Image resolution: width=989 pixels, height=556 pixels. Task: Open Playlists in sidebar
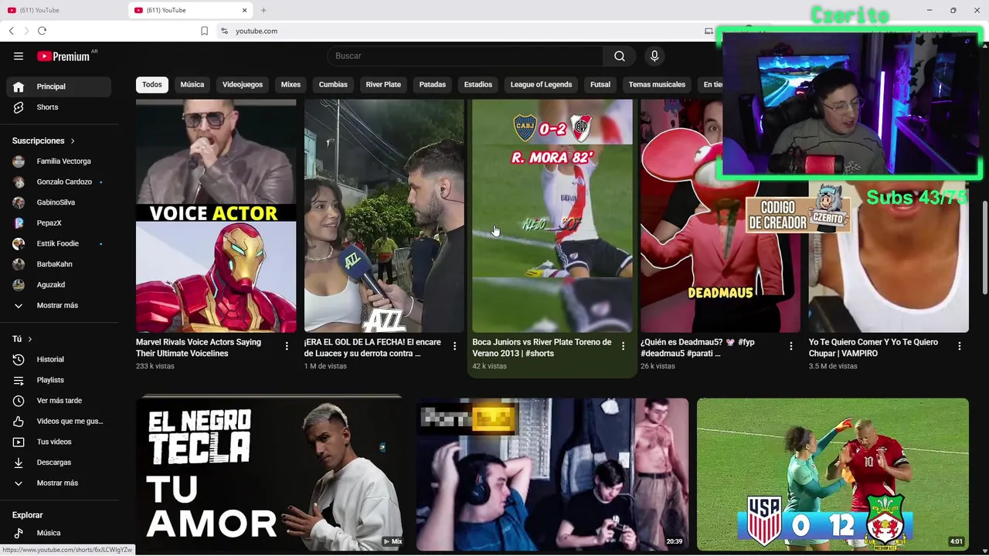tap(59, 380)
